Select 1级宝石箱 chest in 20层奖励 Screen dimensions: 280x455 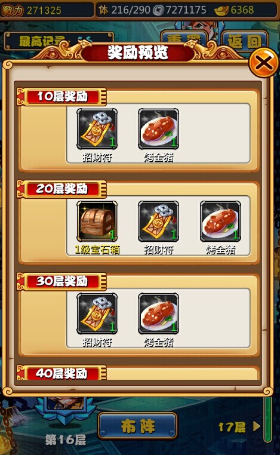coord(97,222)
